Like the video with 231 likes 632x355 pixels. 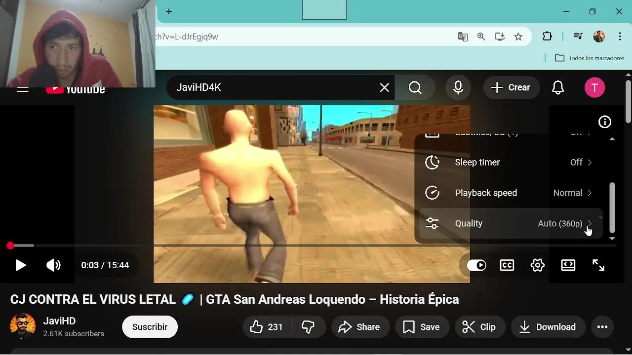[267, 327]
